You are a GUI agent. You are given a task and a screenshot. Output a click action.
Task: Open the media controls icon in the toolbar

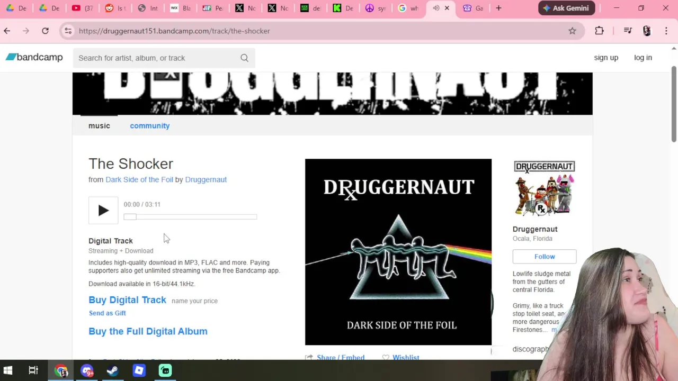pos(628,31)
